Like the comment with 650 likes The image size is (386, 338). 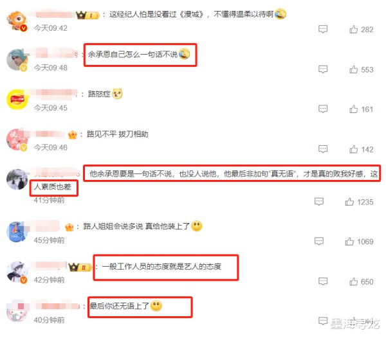pyautogui.click(x=353, y=281)
